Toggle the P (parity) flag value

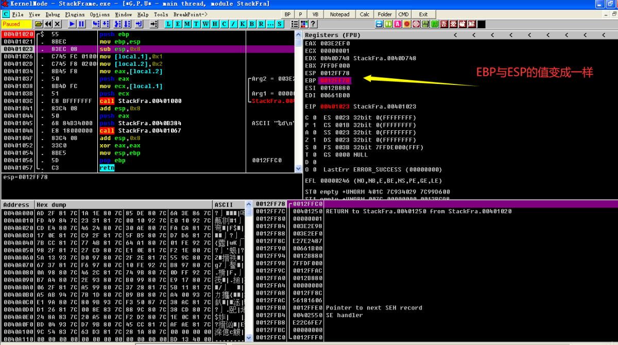click(315, 125)
